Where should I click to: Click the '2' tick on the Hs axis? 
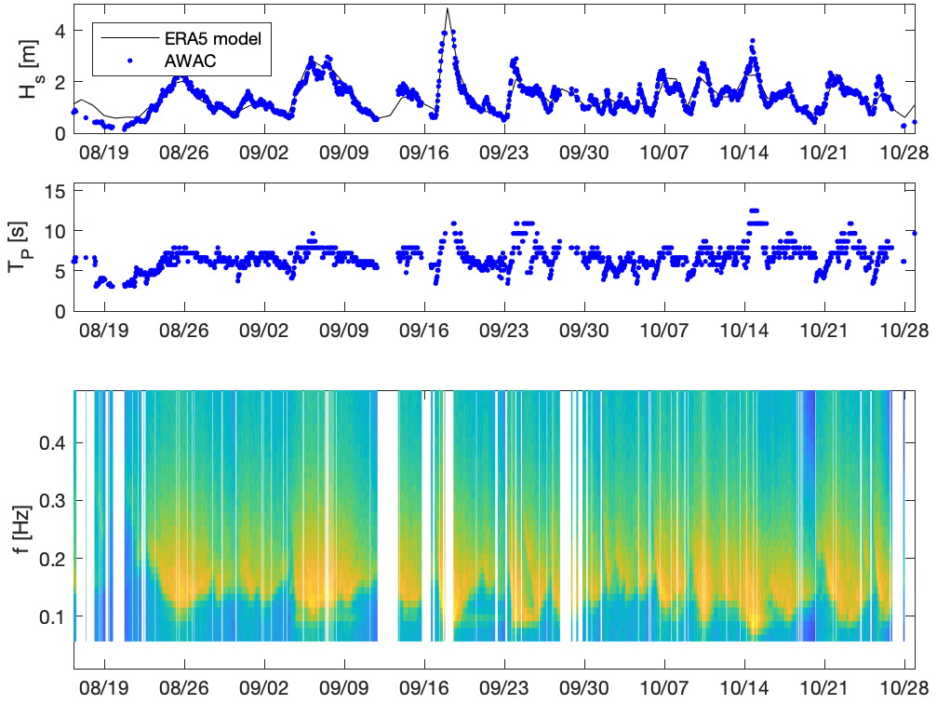pyautogui.click(x=60, y=82)
